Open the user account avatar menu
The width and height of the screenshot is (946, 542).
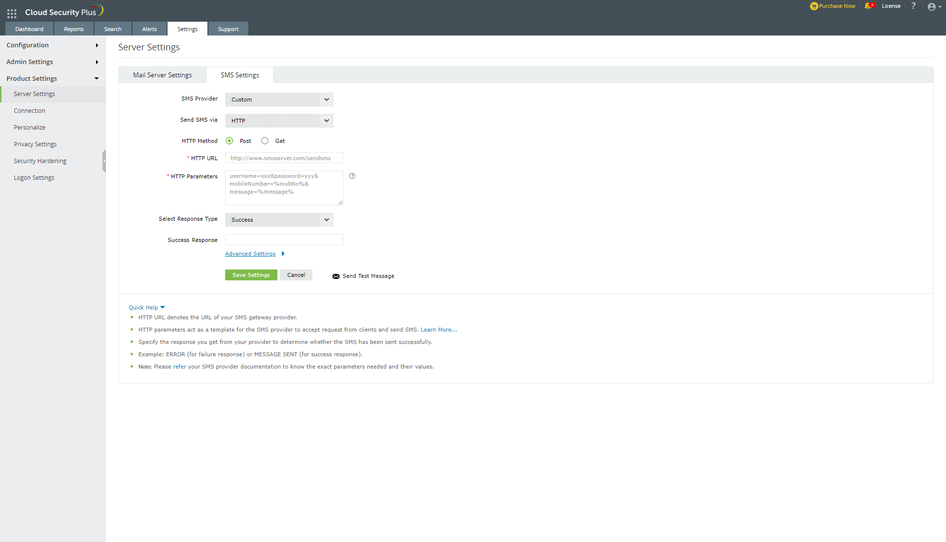coord(932,7)
